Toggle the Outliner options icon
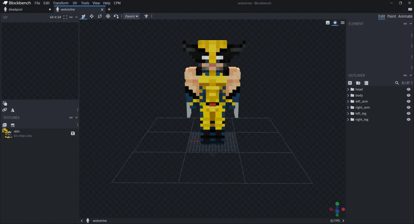 pos(366,83)
